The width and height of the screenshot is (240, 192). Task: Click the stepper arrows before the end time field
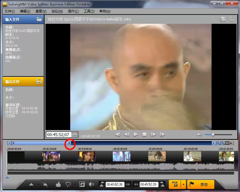tap(136, 184)
